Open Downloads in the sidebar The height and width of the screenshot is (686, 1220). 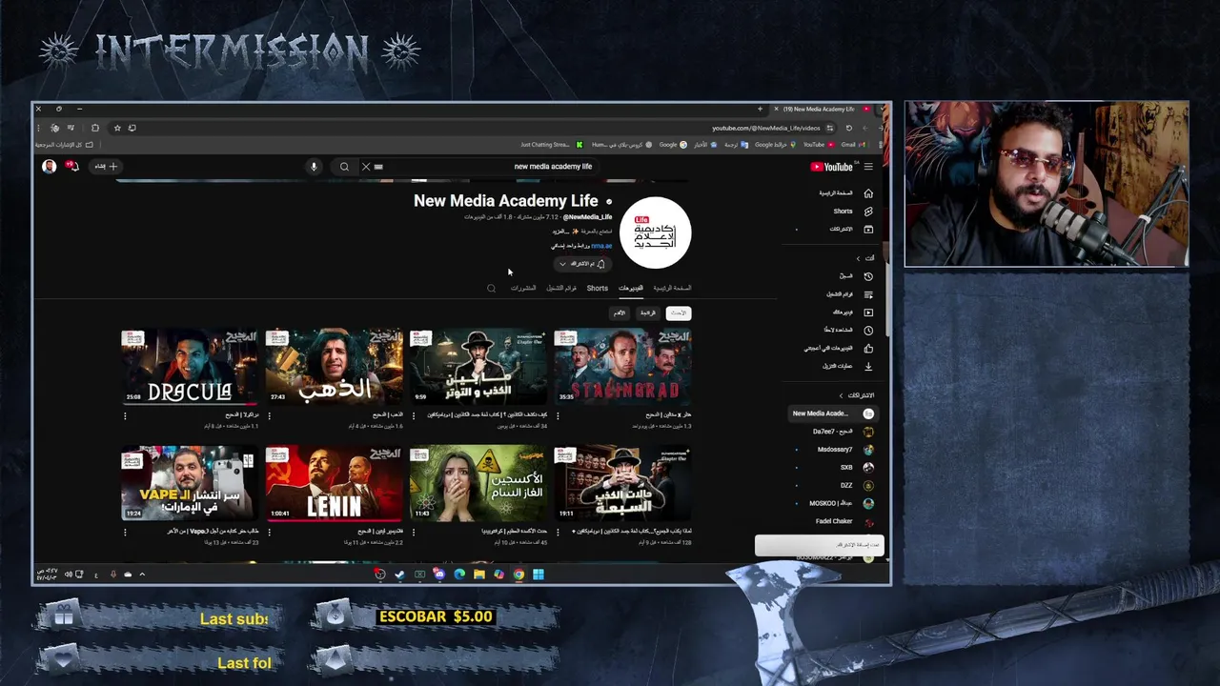click(x=846, y=367)
